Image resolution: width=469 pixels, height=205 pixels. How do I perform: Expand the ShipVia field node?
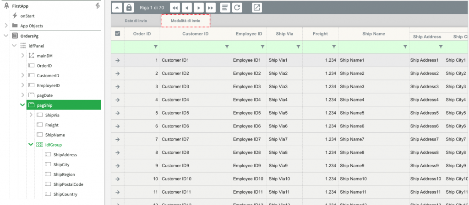pos(31,115)
